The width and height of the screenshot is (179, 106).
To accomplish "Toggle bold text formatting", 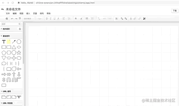I will pos(47,19).
